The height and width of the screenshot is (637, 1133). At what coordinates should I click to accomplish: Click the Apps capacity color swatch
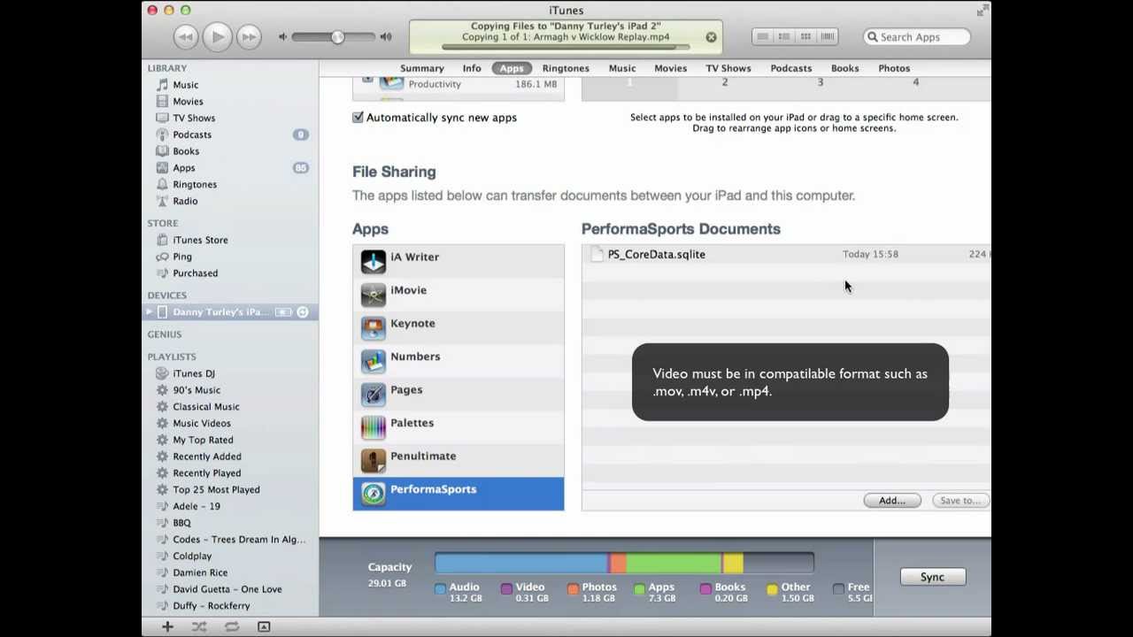639,588
